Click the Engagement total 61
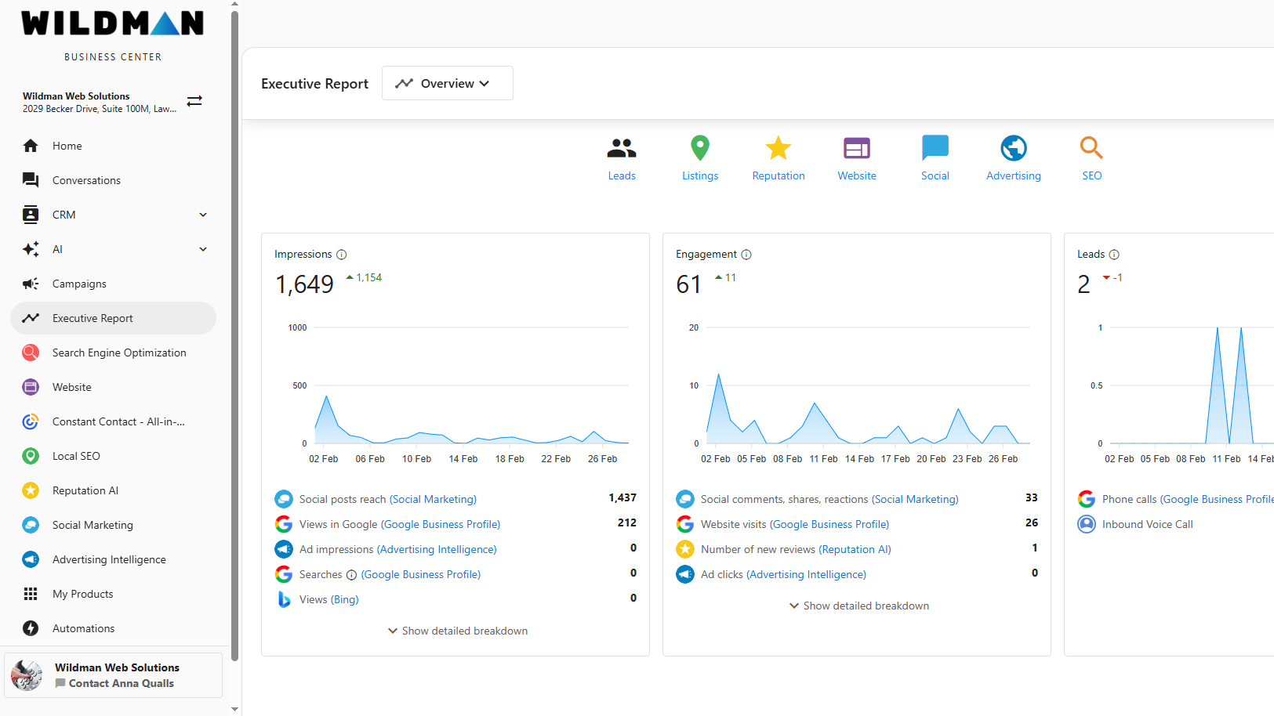The image size is (1274, 716). [x=688, y=284]
